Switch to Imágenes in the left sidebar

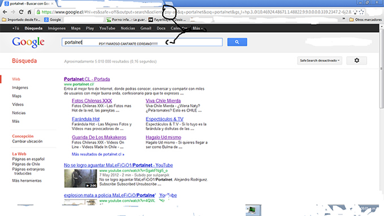20,88
